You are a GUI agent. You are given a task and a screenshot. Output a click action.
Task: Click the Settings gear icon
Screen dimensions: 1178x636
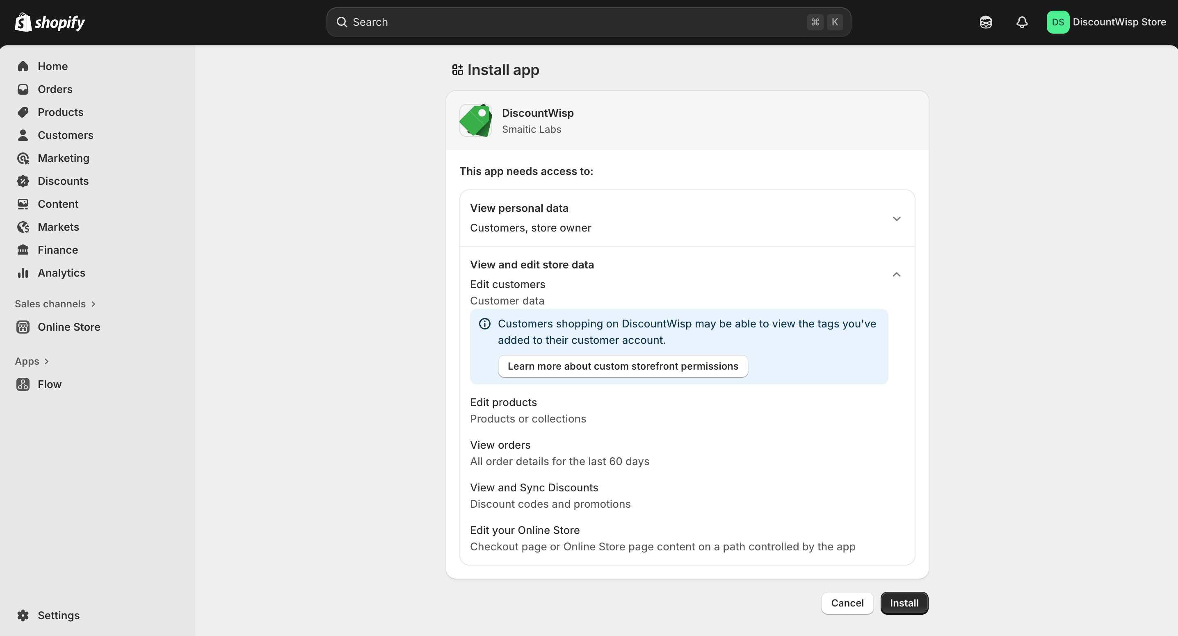point(23,615)
